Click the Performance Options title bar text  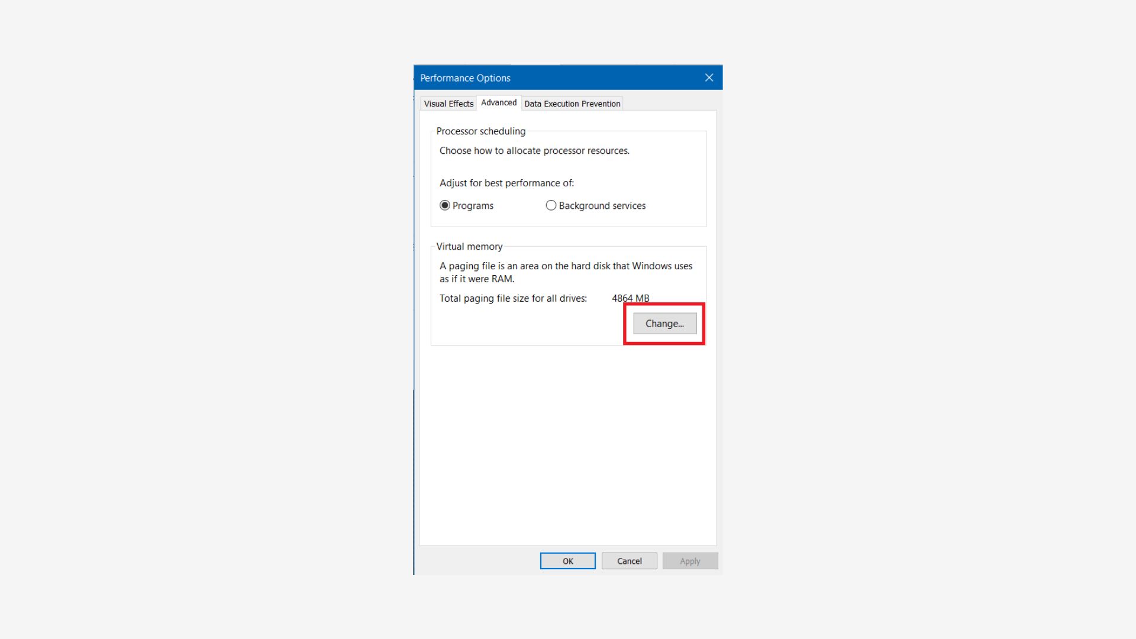click(465, 78)
